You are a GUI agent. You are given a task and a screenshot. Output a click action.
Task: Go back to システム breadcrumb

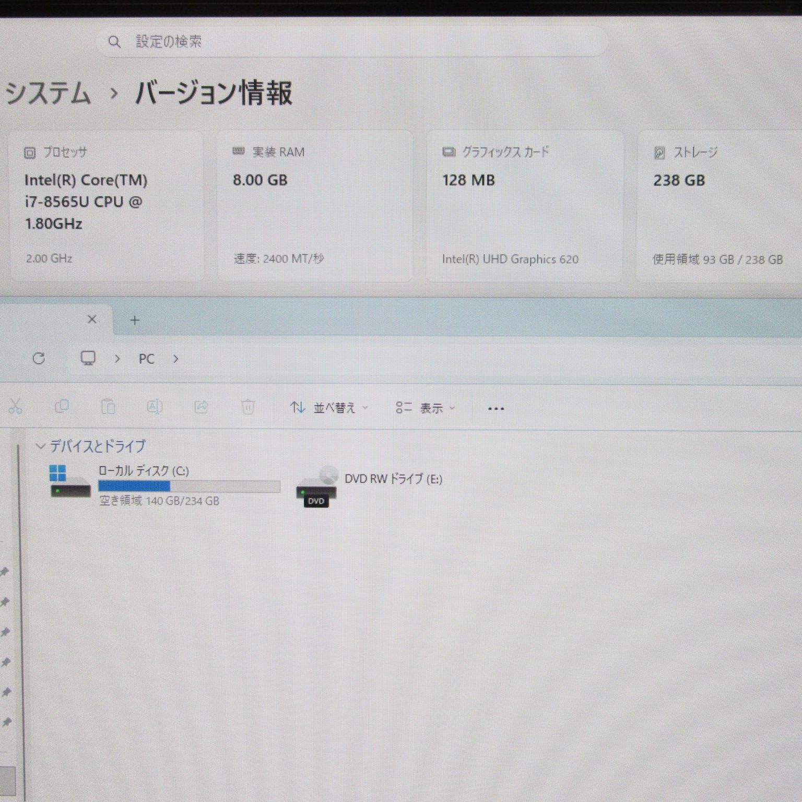[48, 94]
